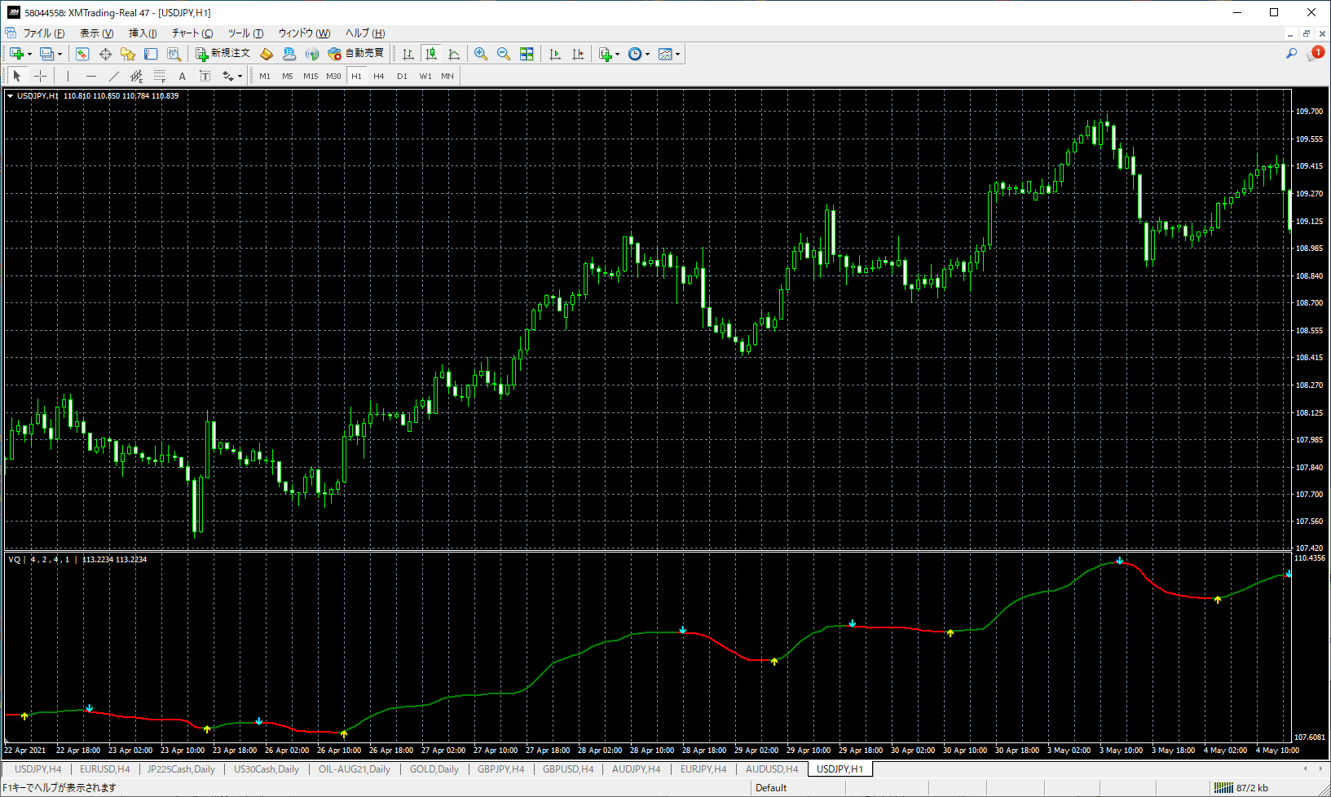The height and width of the screenshot is (797, 1331).
Task: Select the H4 timeframe button
Action: (x=379, y=76)
